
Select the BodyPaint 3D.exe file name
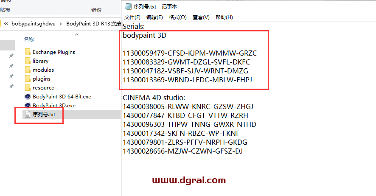point(54,106)
